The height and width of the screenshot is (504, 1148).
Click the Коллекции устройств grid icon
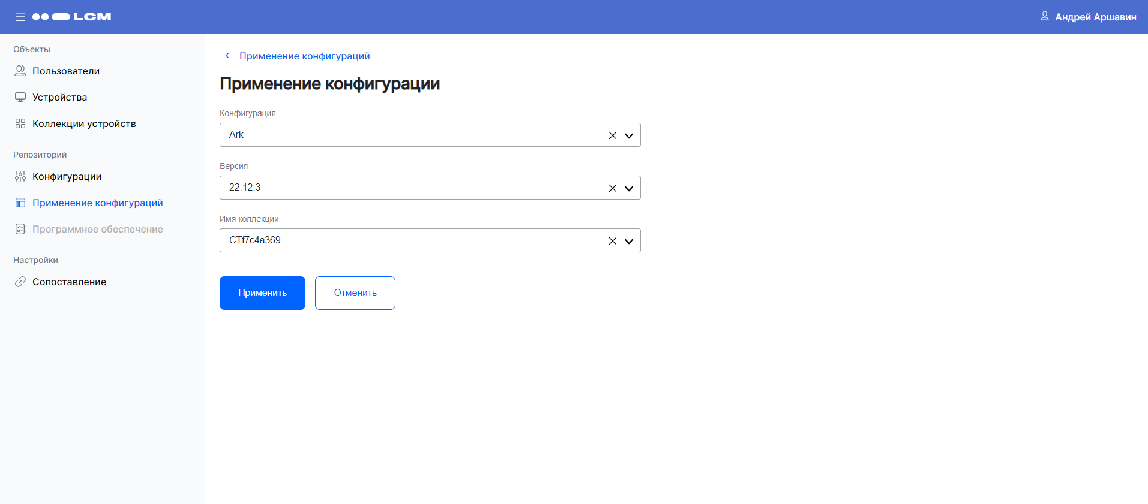(x=20, y=123)
